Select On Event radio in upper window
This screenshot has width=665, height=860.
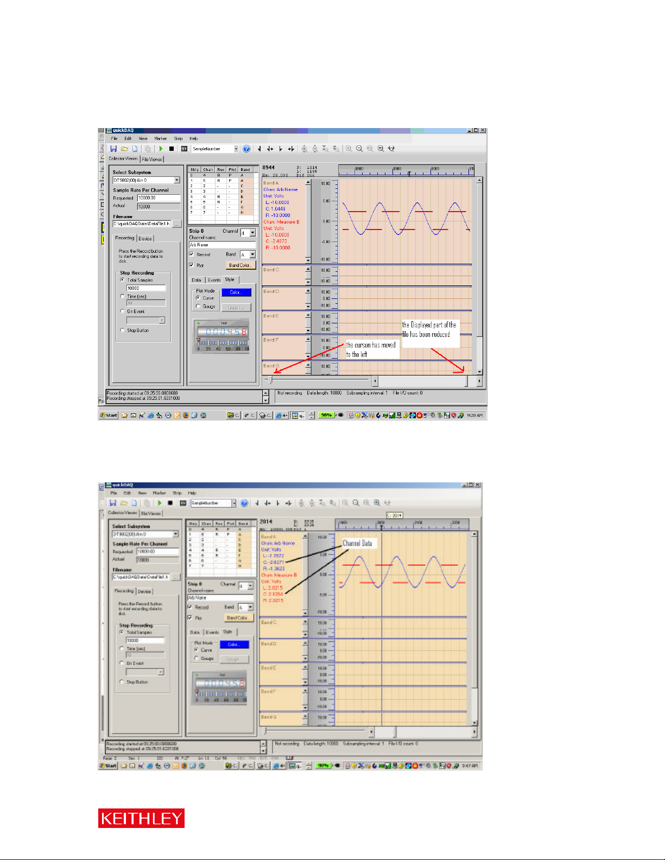[122, 311]
